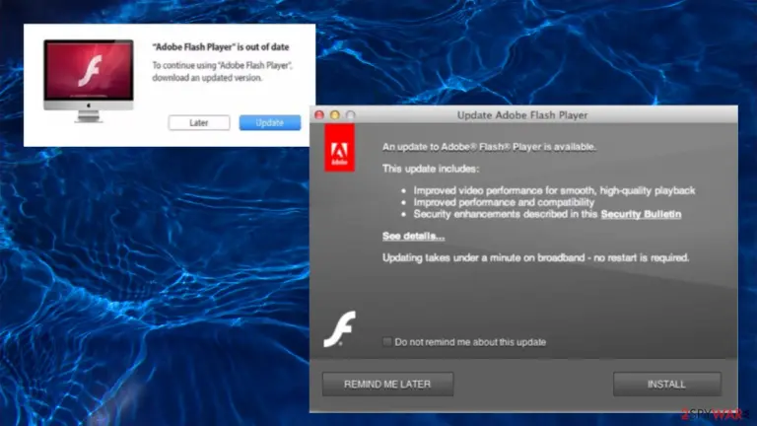The height and width of the screenshot is (426, 757).
Task: Click the blue Update button
Action: pos(270,122)
